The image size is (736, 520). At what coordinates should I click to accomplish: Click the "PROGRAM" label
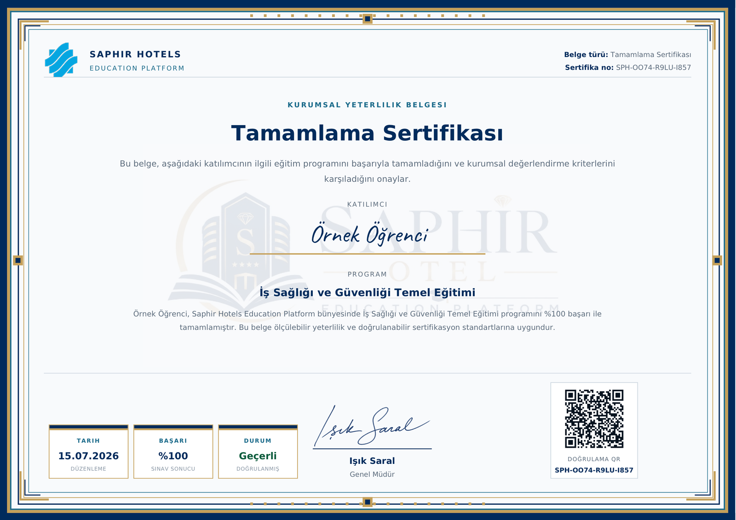(x=367, y=274)
